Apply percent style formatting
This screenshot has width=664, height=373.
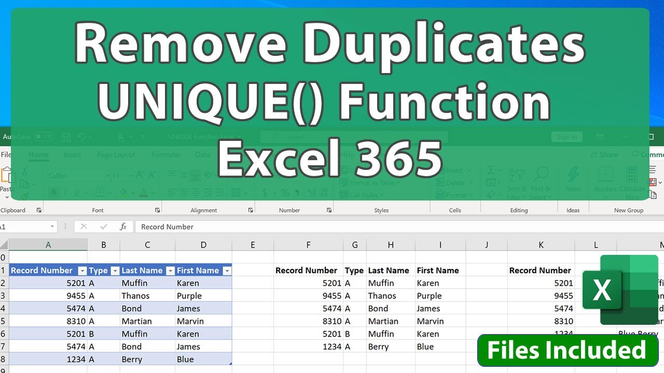tap(285, 193)
